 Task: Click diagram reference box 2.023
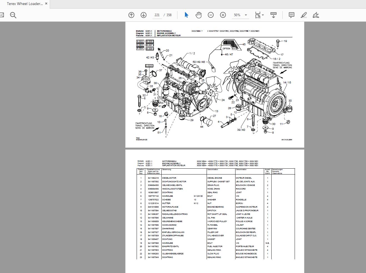point(149,66)
